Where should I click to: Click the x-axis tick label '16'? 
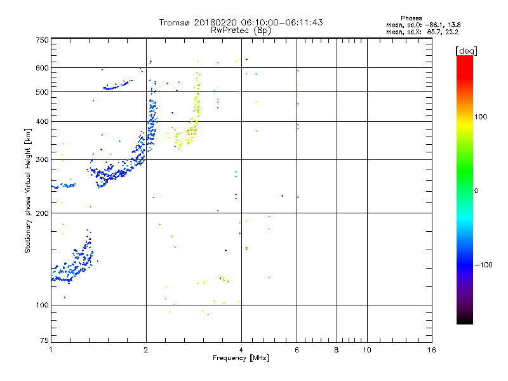432,350
